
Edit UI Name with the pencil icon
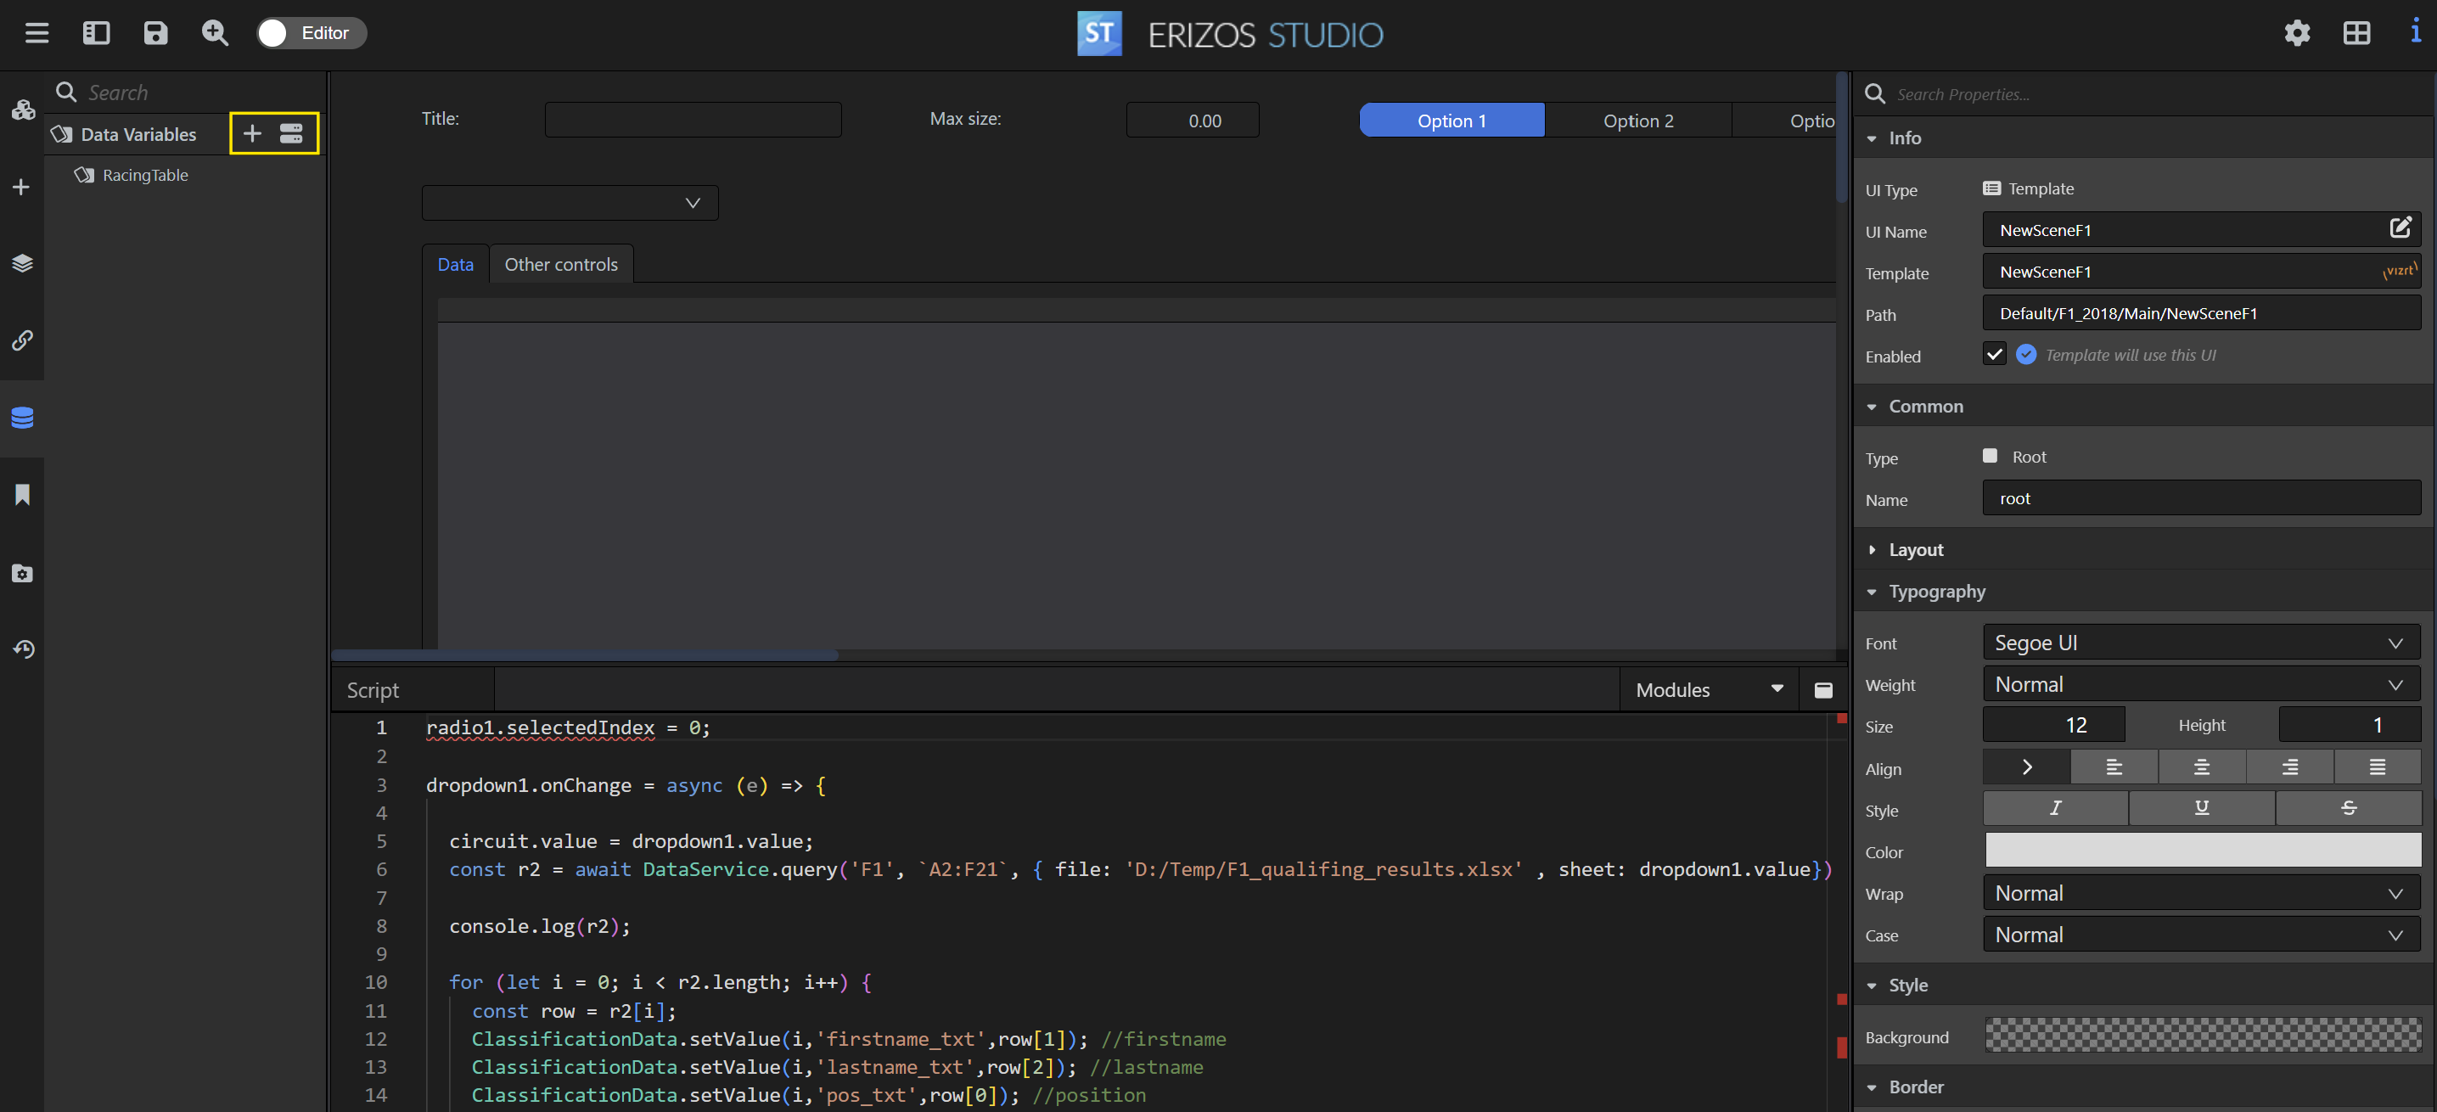pyautogui.click(x=2401, y=228)
